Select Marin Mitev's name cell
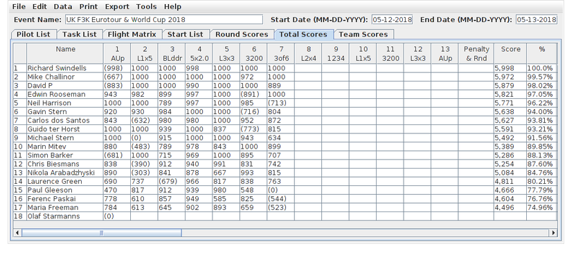Screen dimensions: 576x255 (x=65, y=147)
